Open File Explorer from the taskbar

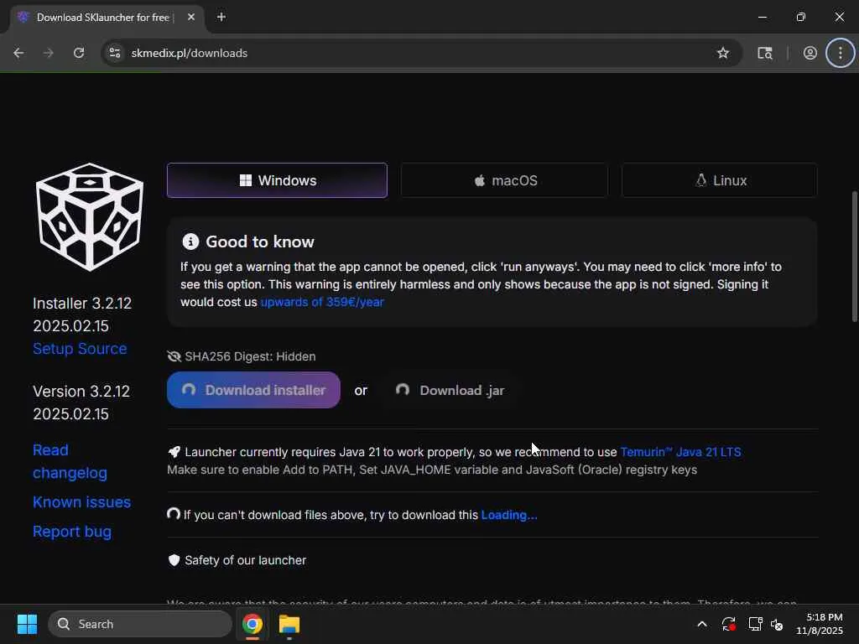click(289, 624)
